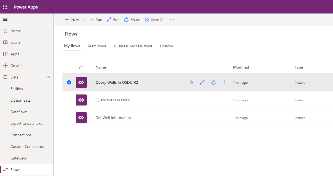Collapse the Data section chevron
This screenshot has height=176, width=333.
coord(48,77)
